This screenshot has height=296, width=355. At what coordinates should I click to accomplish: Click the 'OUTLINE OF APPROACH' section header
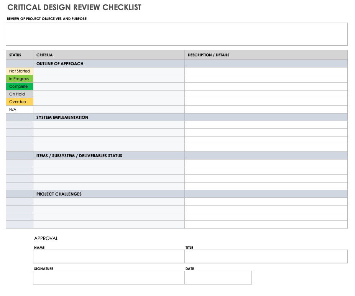click(59, 64)
